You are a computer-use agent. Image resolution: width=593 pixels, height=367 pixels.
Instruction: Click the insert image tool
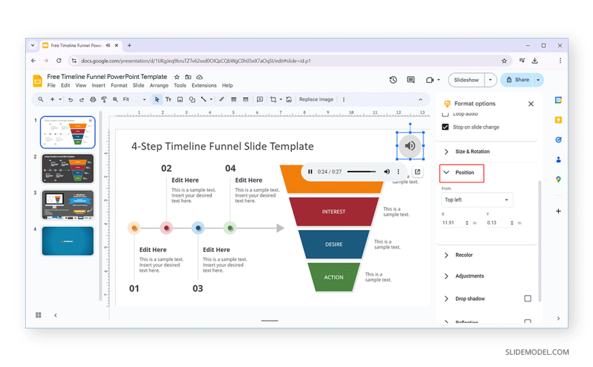tap(180, 99)
